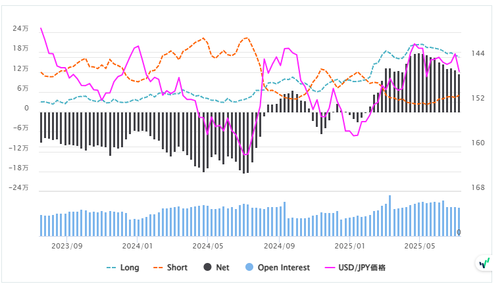
Task: Select the 160 right axis price label
Action: [x=478, y=143]
